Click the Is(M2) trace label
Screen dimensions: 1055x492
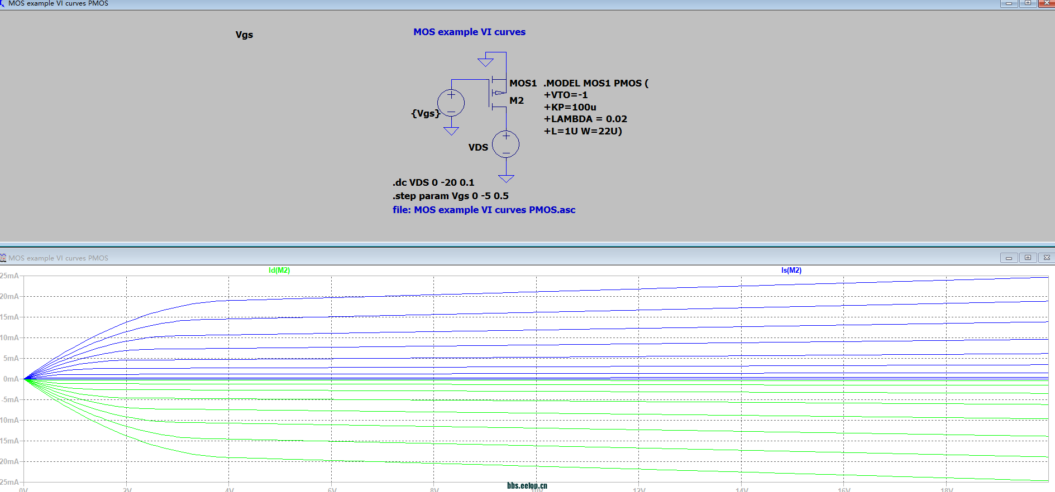(x=791, y=271)
